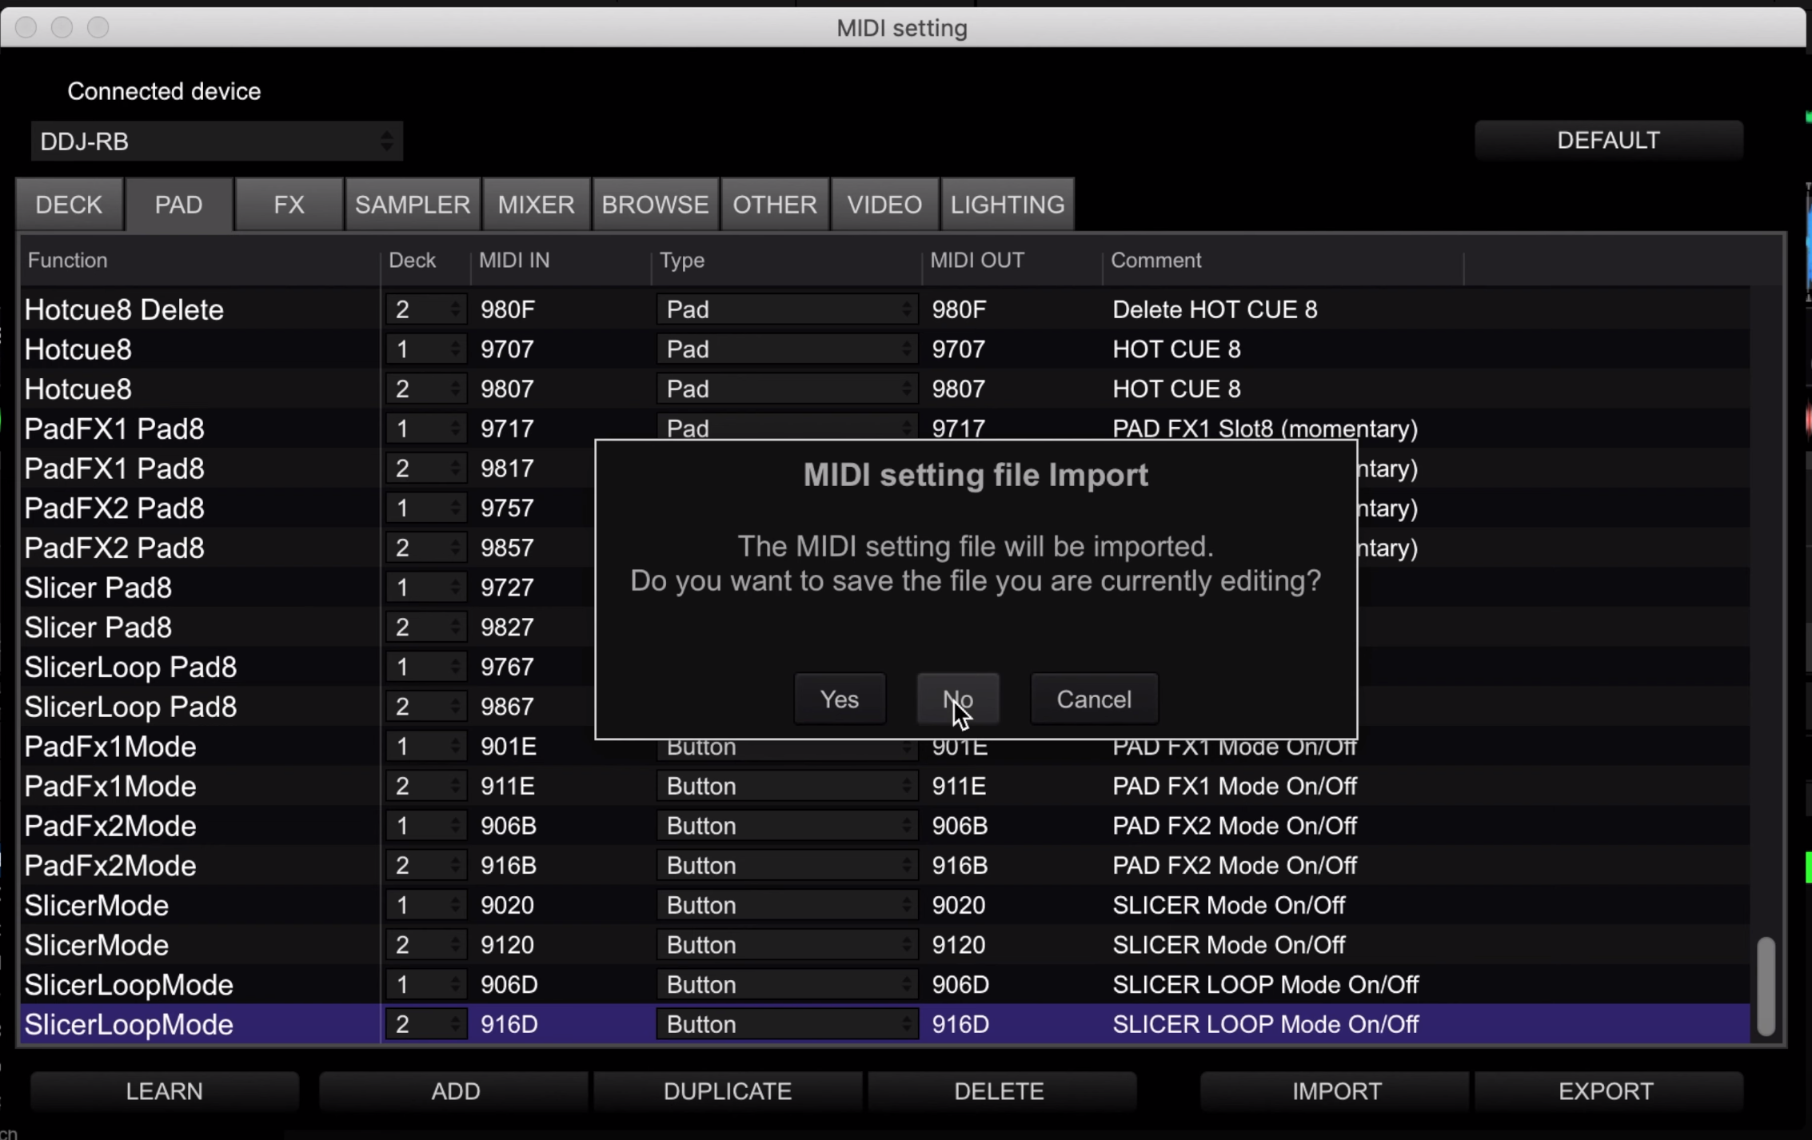Switch to the SAMPLER tab
The width and height of the screenshot is (1812, 1140).
click(412, 204)
